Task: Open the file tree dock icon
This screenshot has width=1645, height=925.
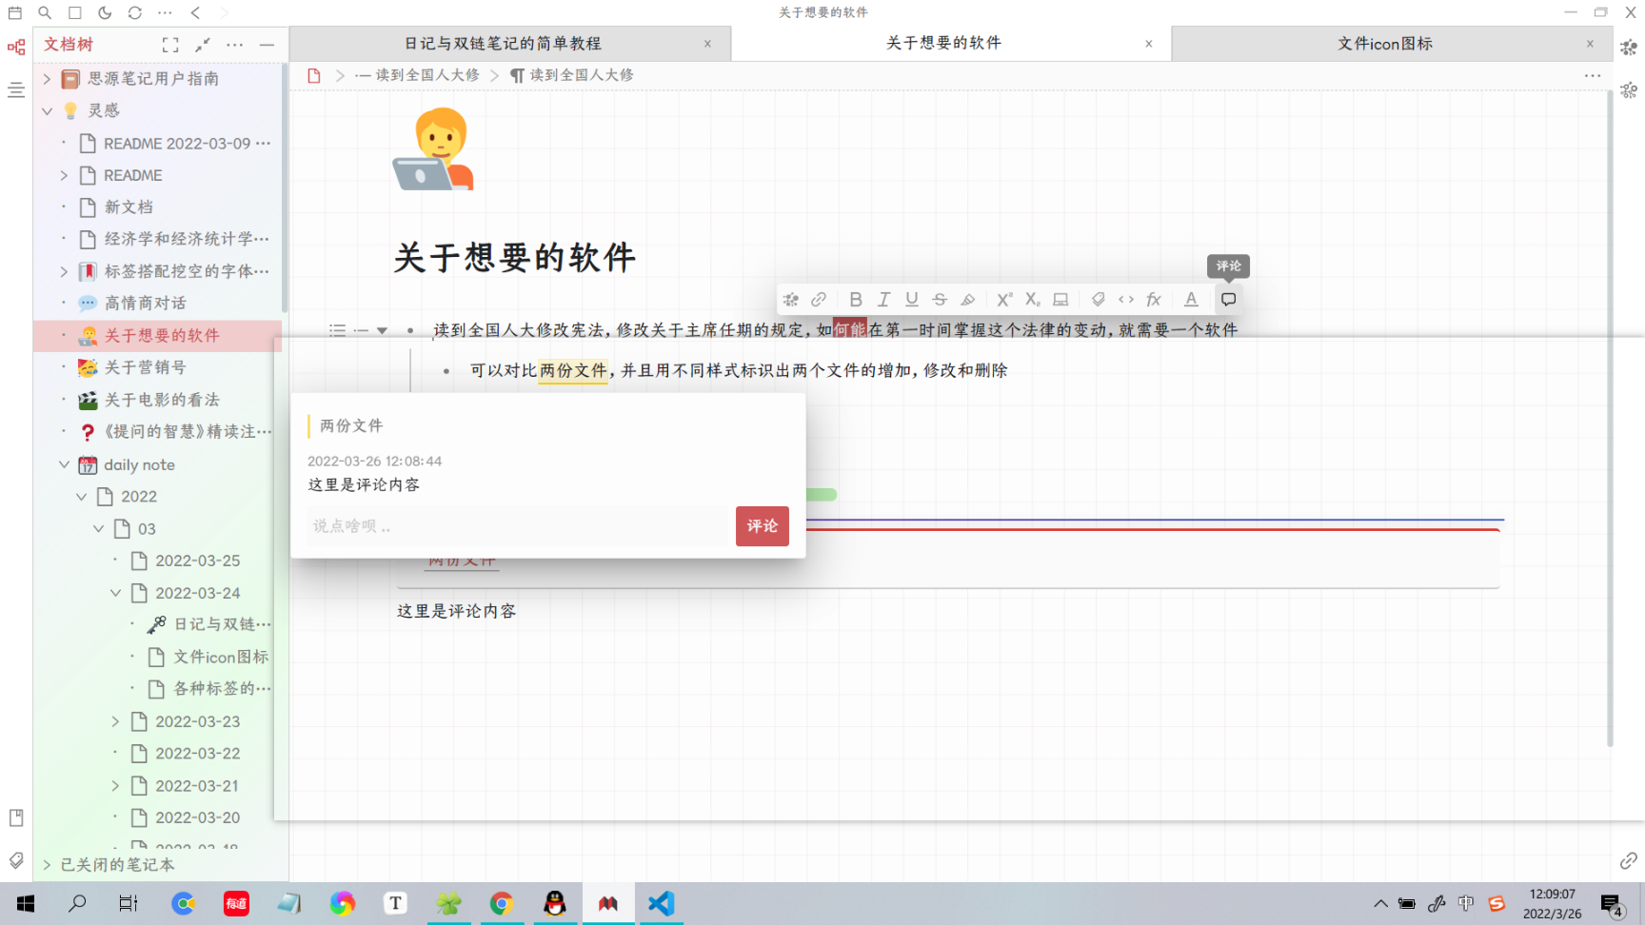Action: tap(16, 47)
